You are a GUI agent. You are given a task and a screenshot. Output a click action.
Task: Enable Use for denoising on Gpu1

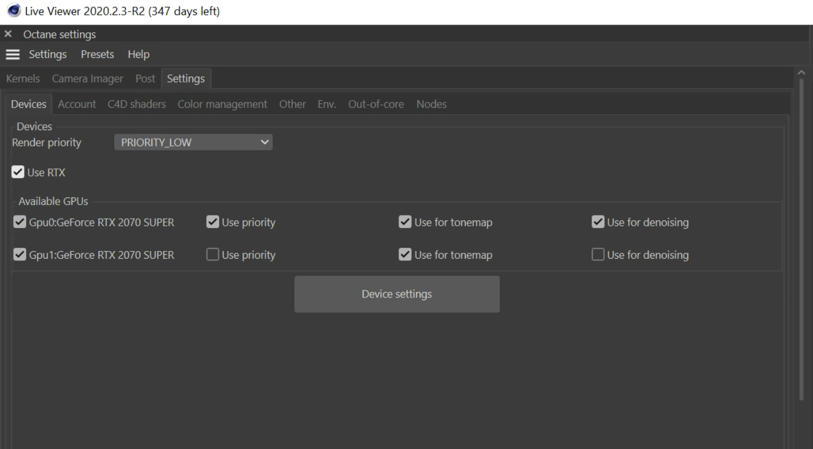click(x=598, y=254)
